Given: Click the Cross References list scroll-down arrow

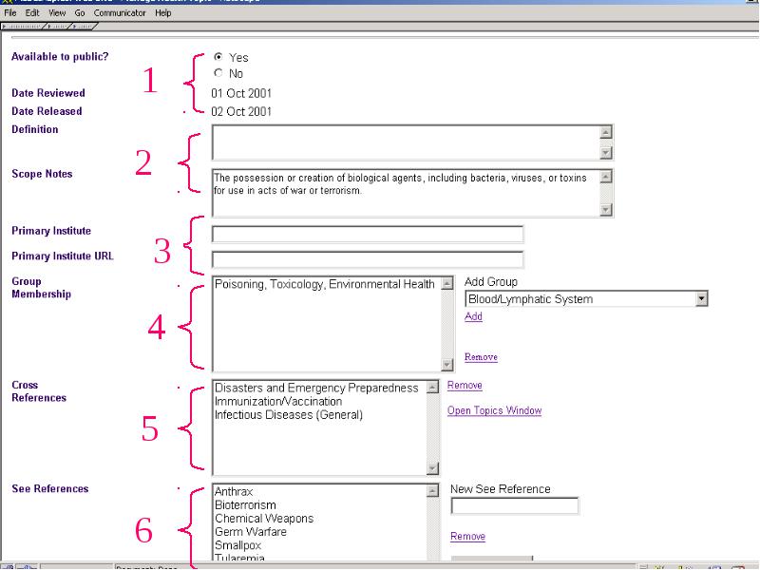Looking at the screenshot, I should pyautogui.click(x=432, y=468).
